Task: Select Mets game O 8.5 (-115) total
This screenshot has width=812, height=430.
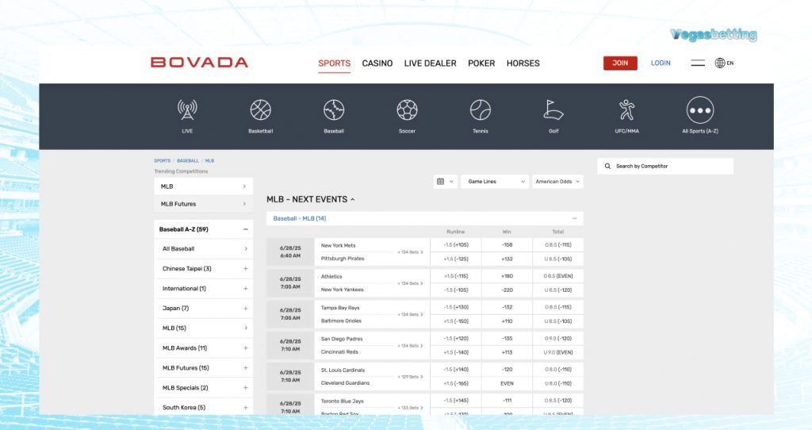Action: pyautogui.click(x=557, y=245)
